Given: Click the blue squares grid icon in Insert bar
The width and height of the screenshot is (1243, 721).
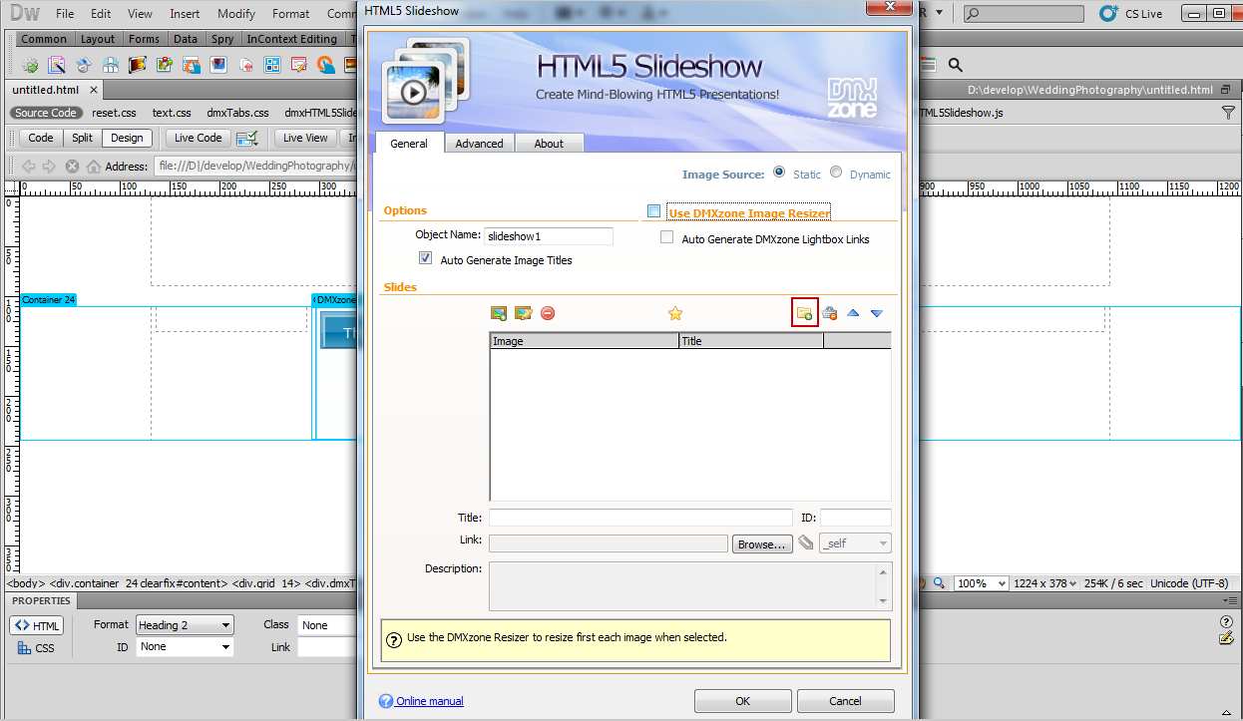Looking at the screenshot, I should (x=272, y=65).
